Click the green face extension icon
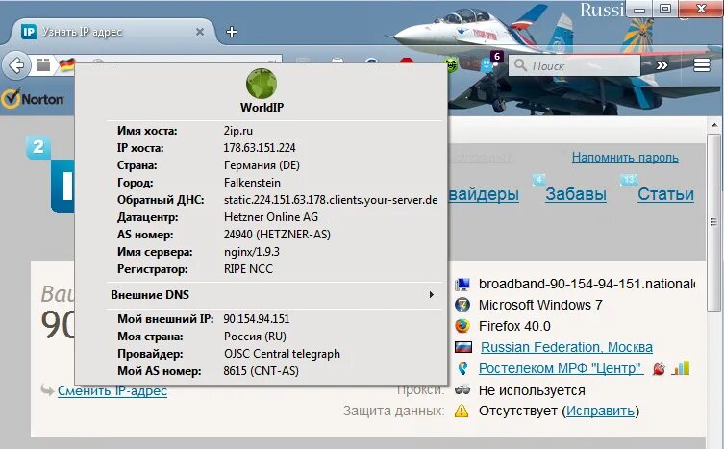This screenshot has width=724, height=449. pos(452,65)
